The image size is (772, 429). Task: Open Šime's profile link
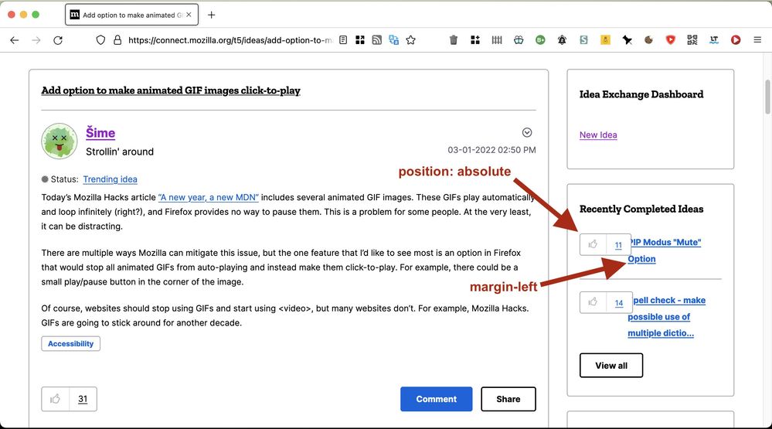point(100,132)
